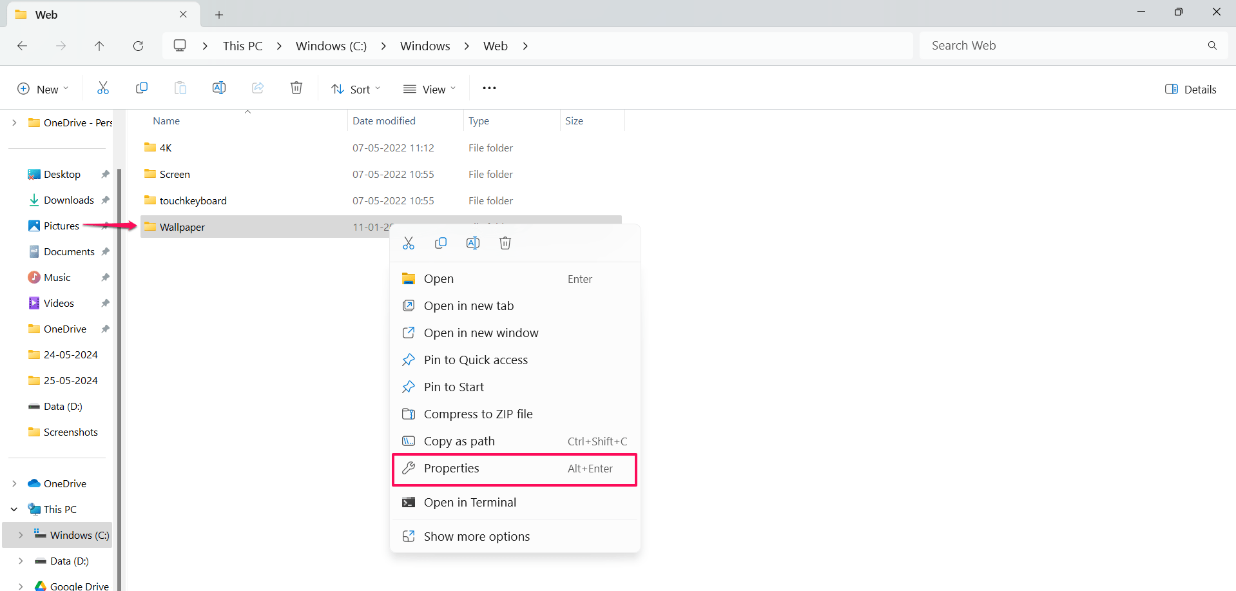Click the toolbar Delete trash icon
This screenshot has height=591, width=1236.
[x=296, y=88]
